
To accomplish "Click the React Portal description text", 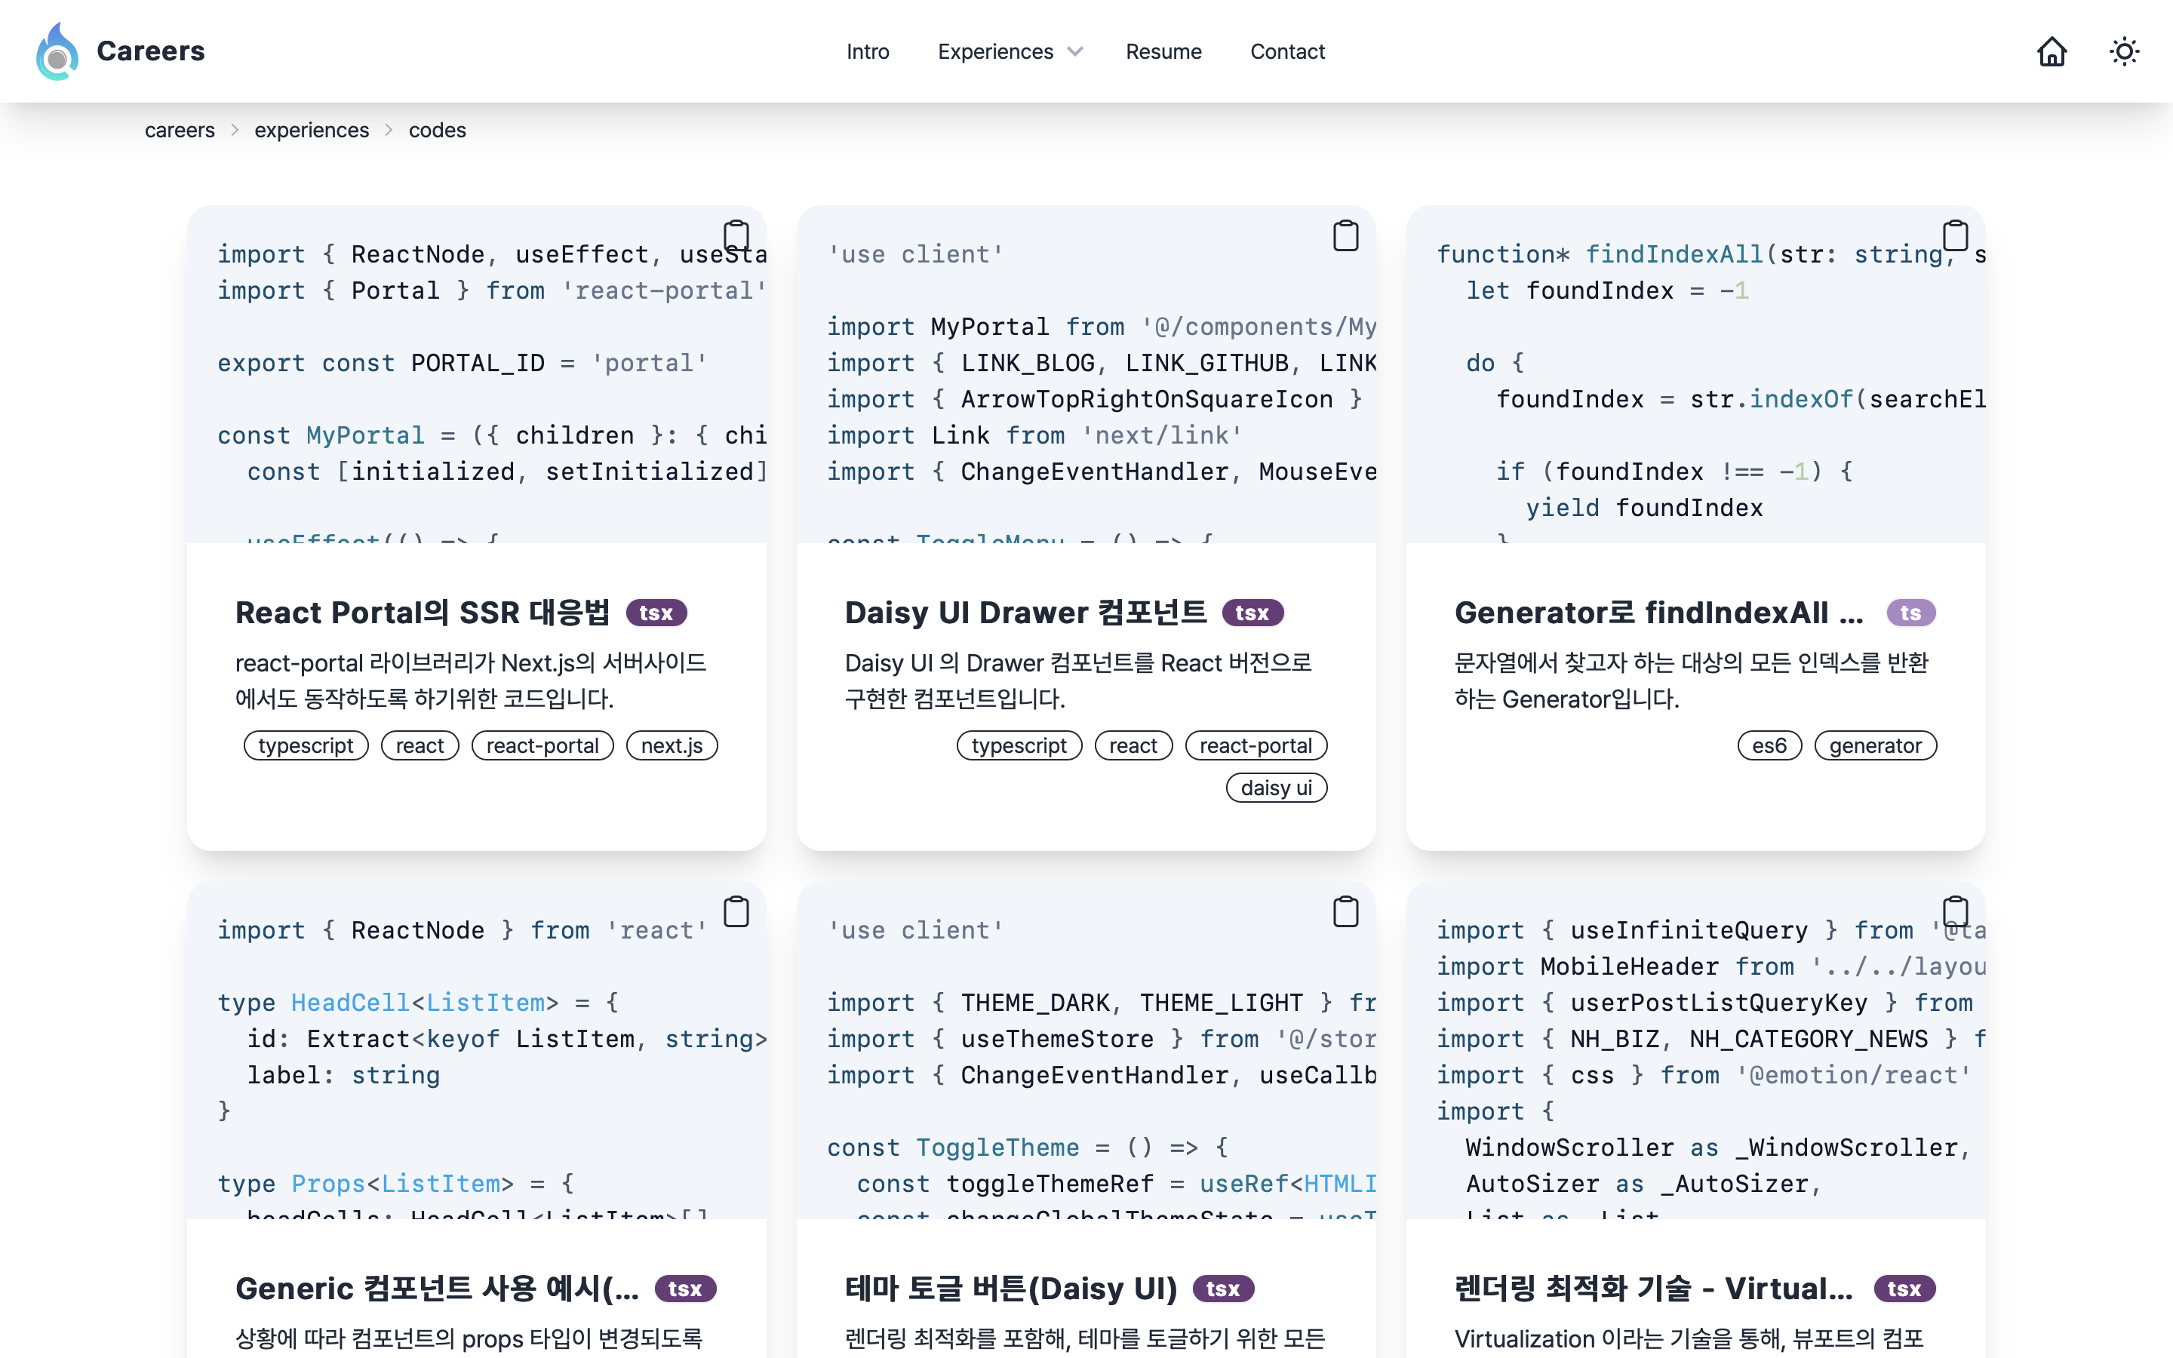I will 471,681.
